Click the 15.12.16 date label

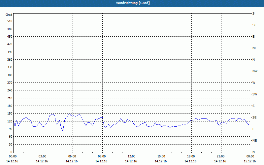tap(250, 161)
